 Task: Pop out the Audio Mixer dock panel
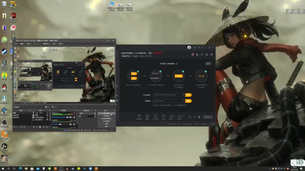pos(76,111)
